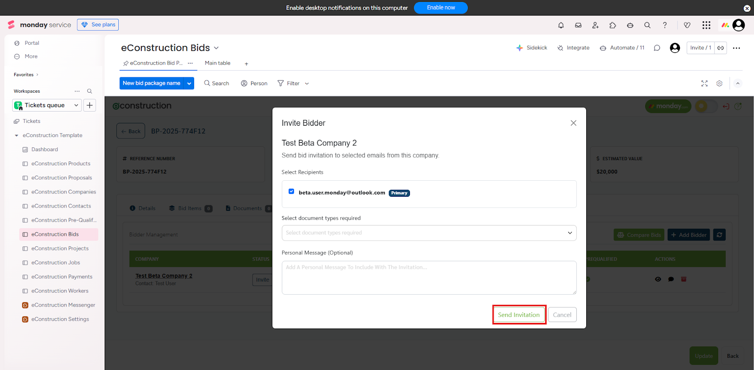The image size is (754, 370).
Task: Click the Send Invitation button
Action: pos(519,315)
